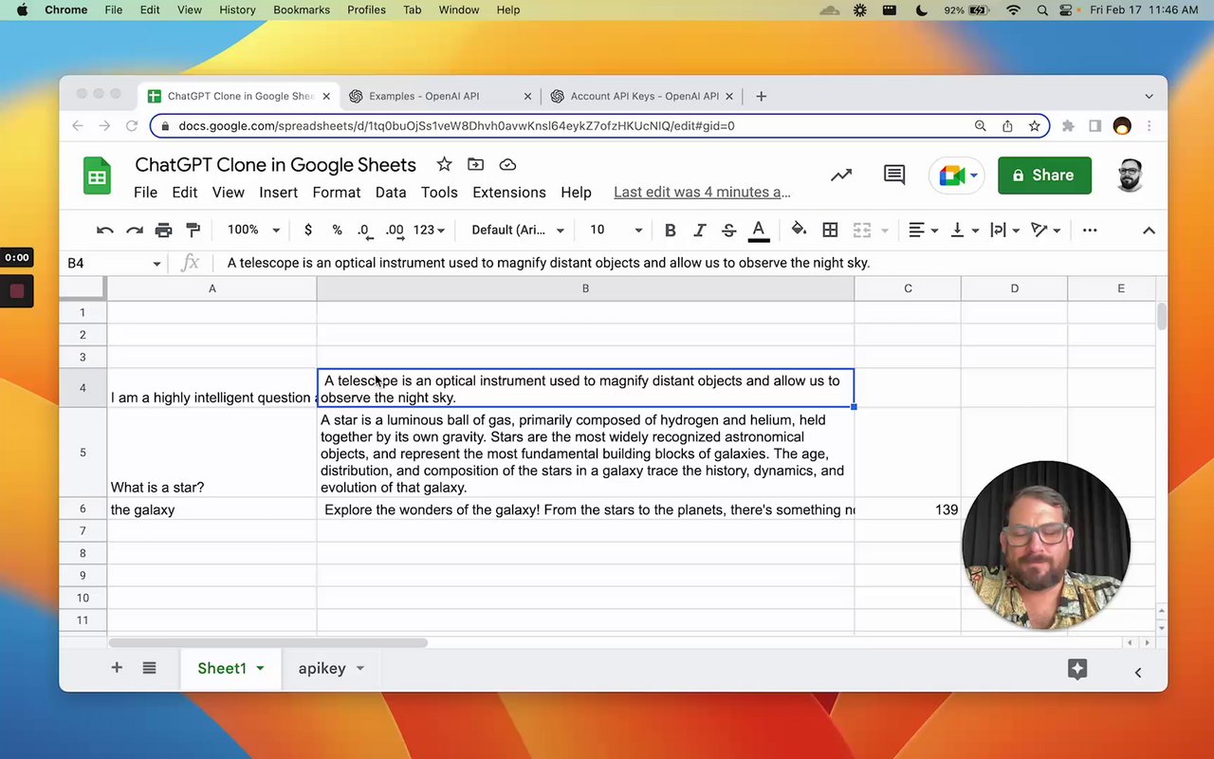Open a new Chrome tab
Screen dimensions: 1214x759
tap(761, 96)
